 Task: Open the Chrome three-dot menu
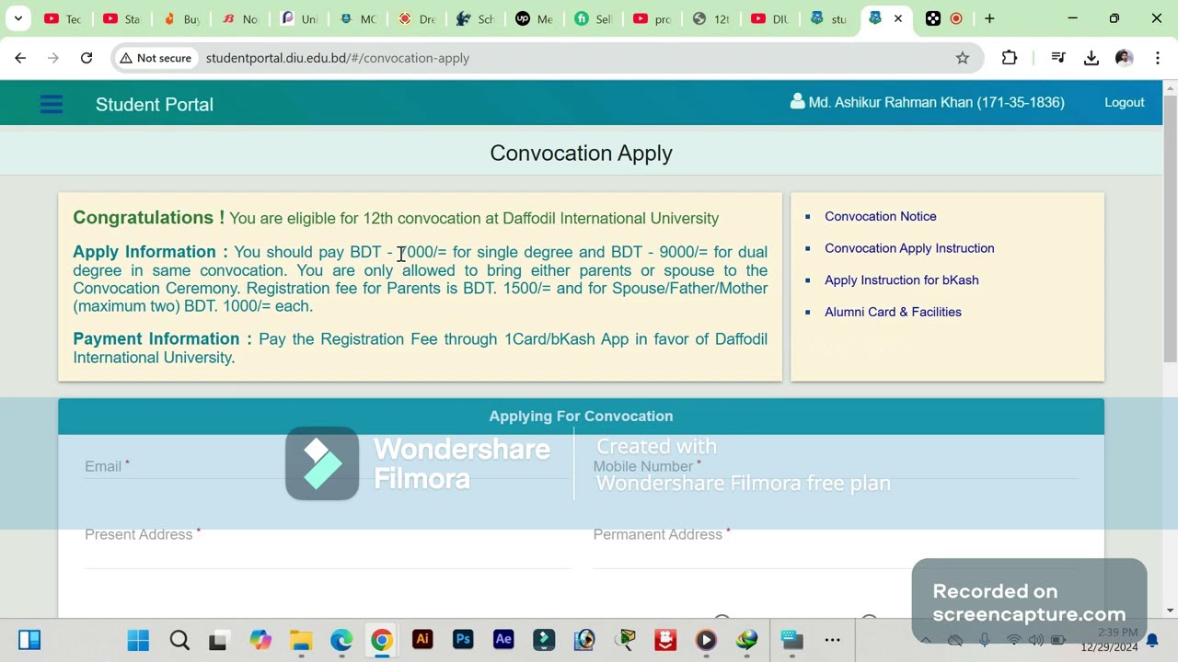click(x=1157, y=58)
